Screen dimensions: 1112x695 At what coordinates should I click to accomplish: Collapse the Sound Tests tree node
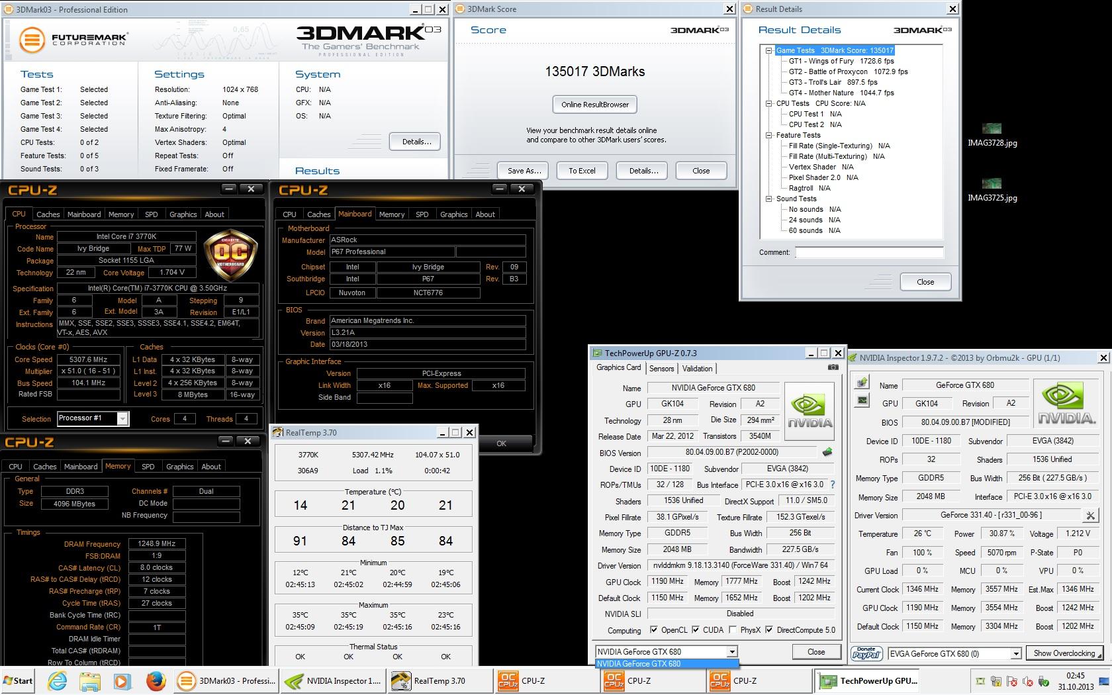pyautogui.click(x=769, y=199)
